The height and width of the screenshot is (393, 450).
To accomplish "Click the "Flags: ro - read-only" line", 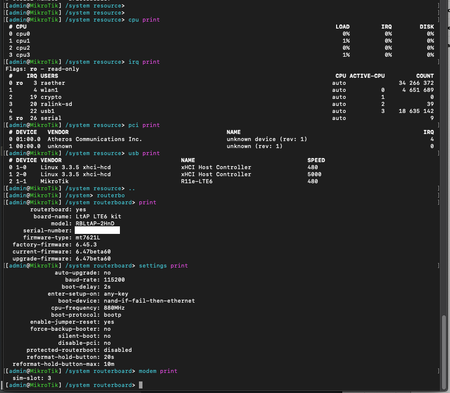I will point(42,69).
